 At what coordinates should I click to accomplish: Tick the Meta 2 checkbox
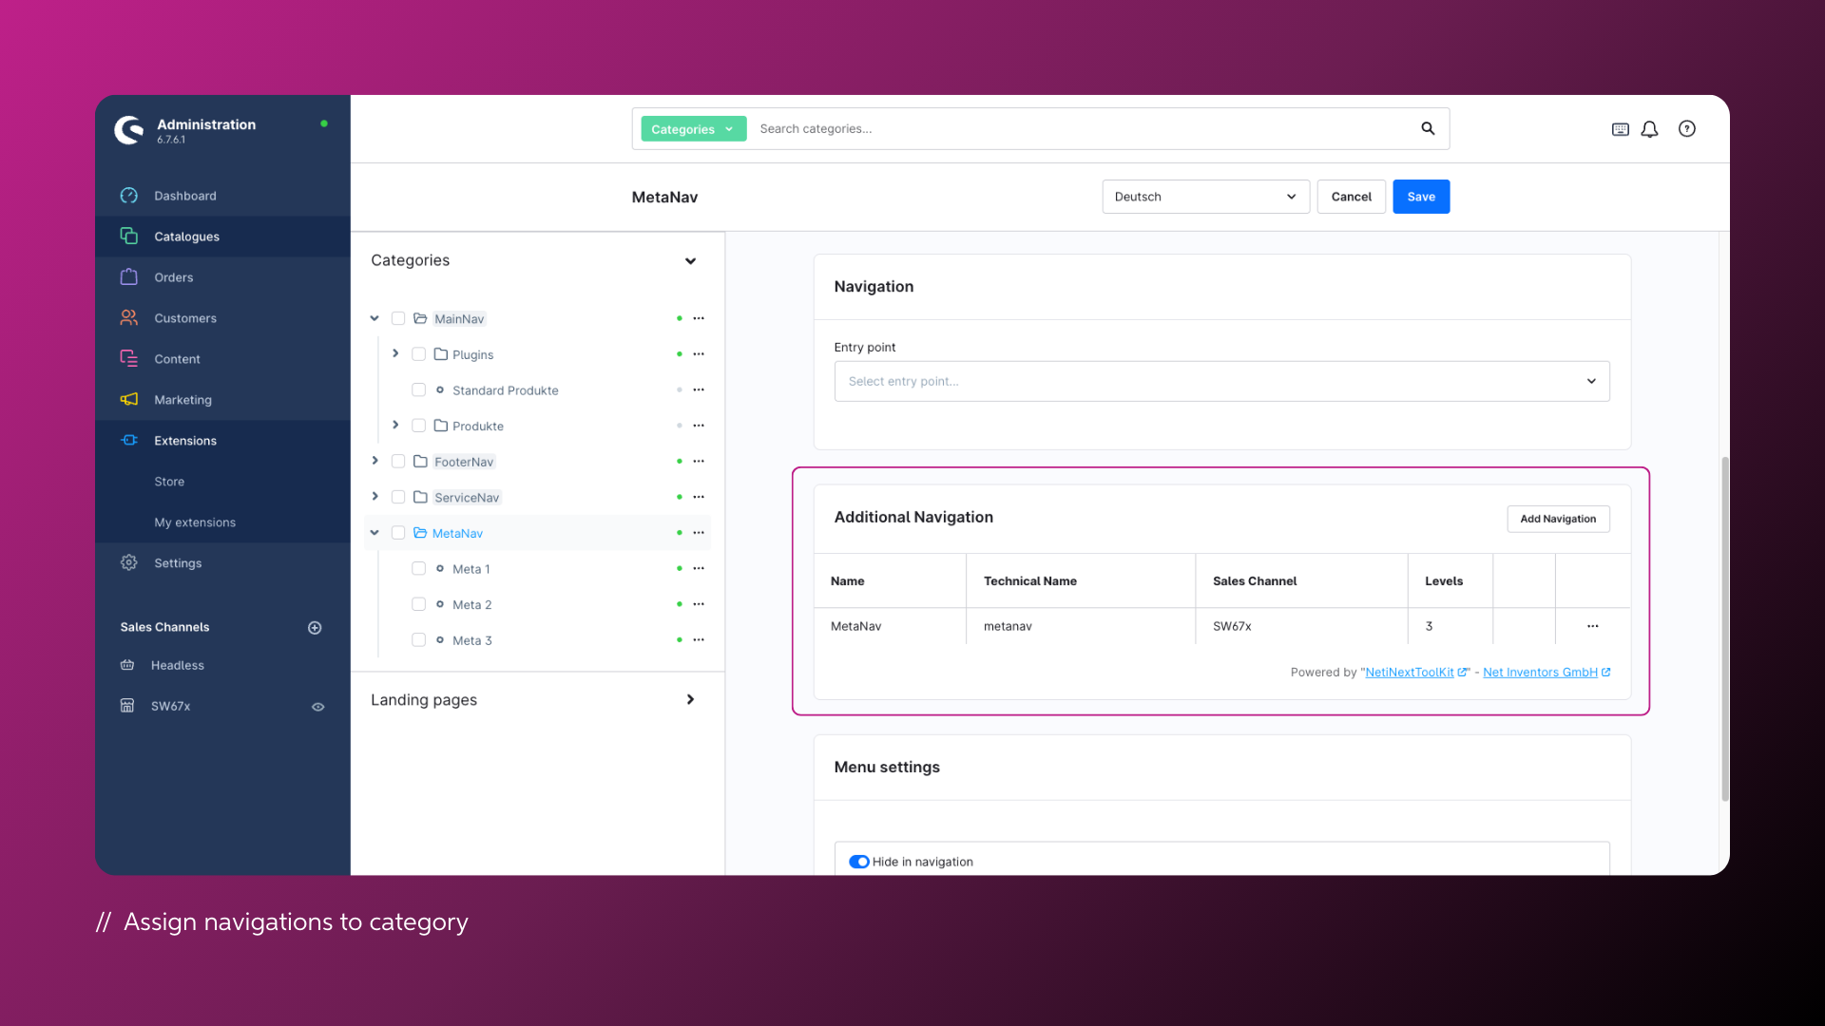click(418, 603)
